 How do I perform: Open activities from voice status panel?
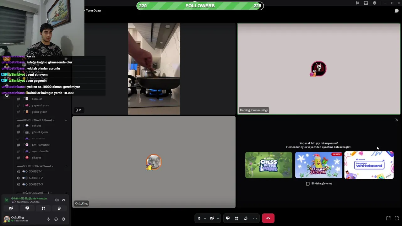click(x=43, y=208)
